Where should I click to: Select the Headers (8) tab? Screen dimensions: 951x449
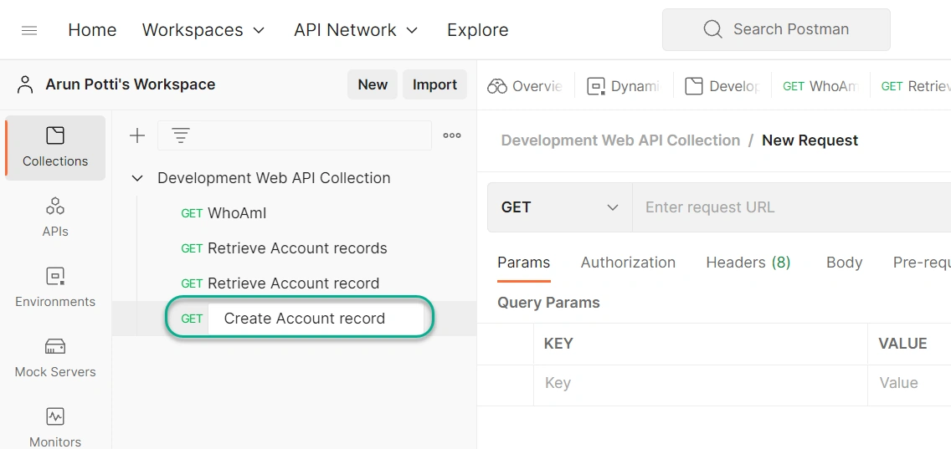(748, 263)
